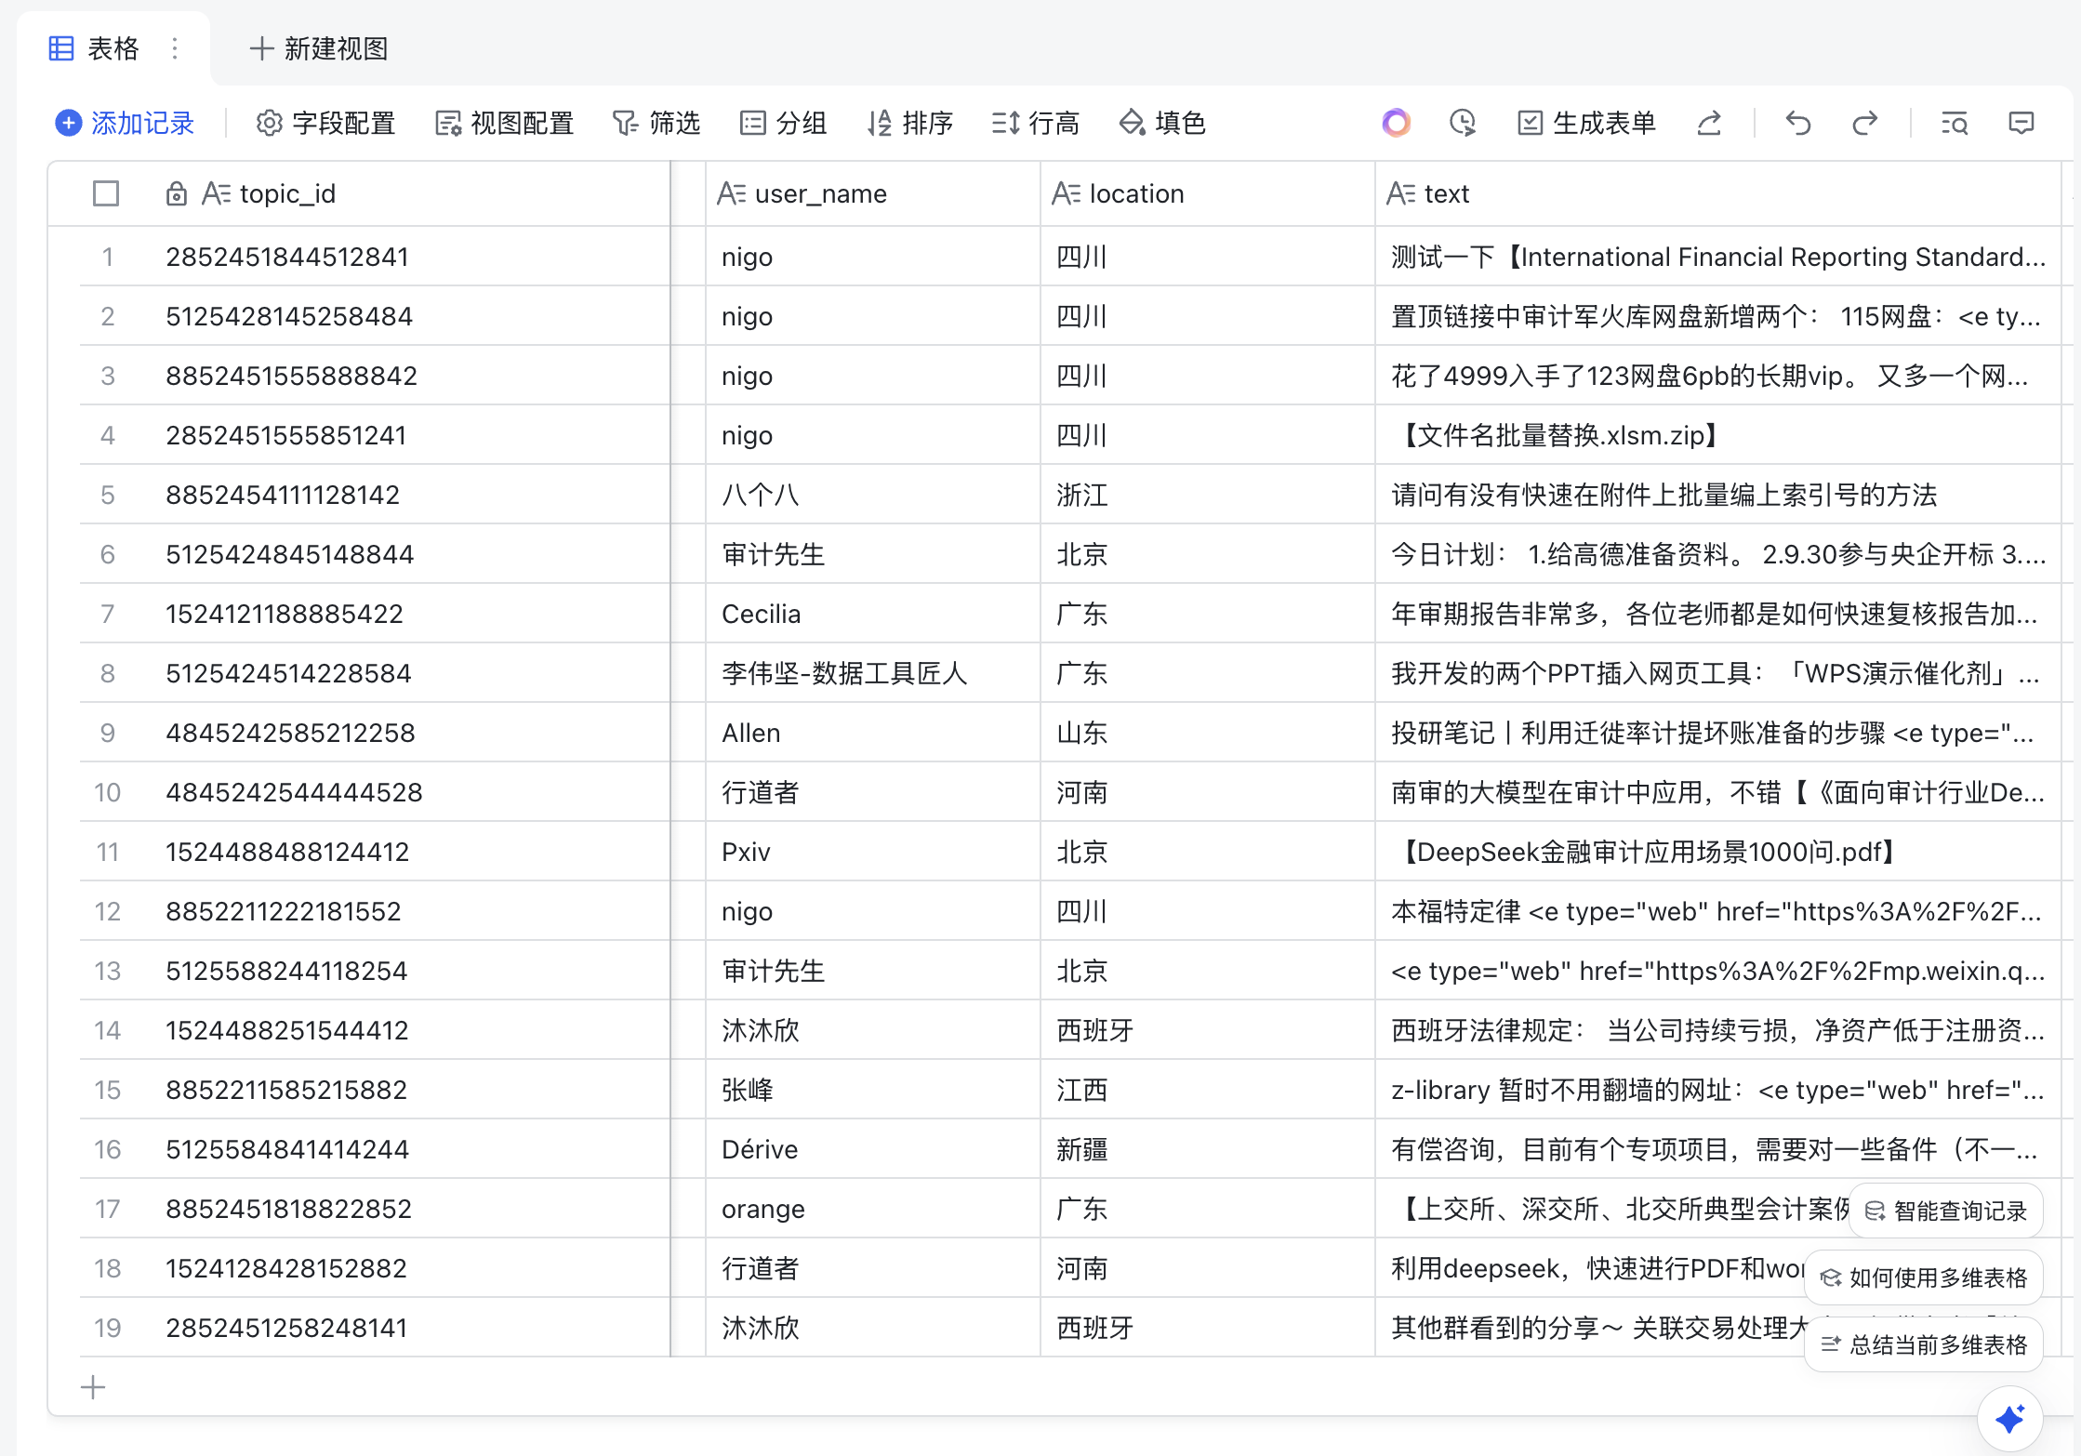Add a new row with plus icon
The width and height of the screenshot is (2081, 1456).
pos(93,1387)
